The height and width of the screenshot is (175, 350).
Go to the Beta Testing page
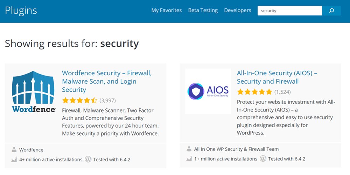click(x=203, y=10)
